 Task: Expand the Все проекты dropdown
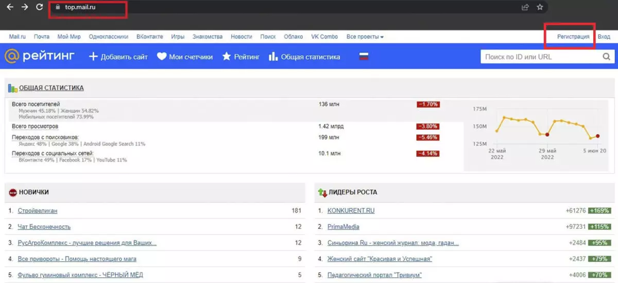point(365,37)
